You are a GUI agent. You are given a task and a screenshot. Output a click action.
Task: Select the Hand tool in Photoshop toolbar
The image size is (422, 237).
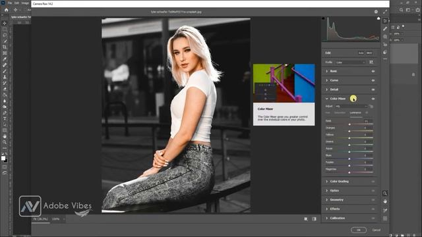coord(5,136)
